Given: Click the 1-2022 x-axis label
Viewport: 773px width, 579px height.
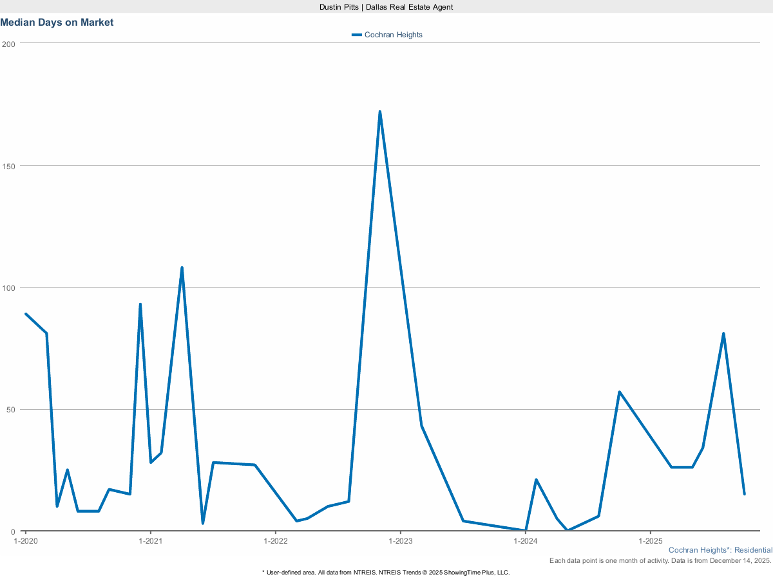Looking at the screenshot, I should (275, 542).
